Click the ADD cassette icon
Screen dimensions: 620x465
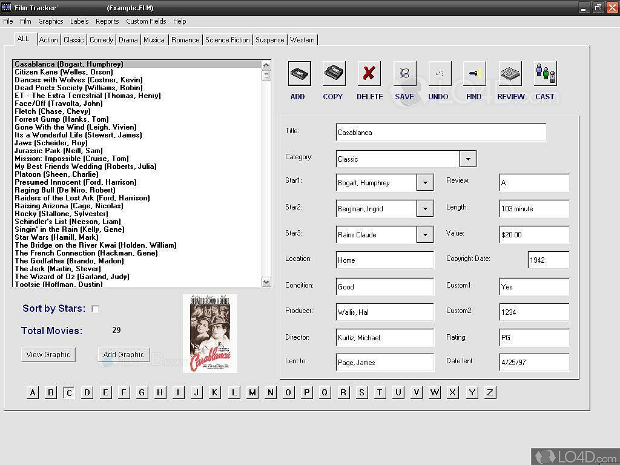click(298, 73)
